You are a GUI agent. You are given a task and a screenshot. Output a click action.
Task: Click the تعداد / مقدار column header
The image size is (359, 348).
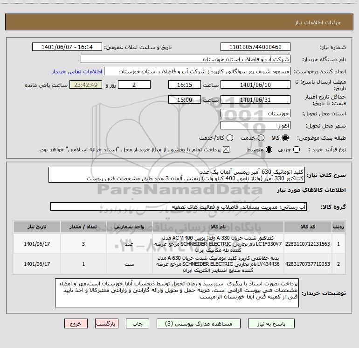tap(83, 227)
